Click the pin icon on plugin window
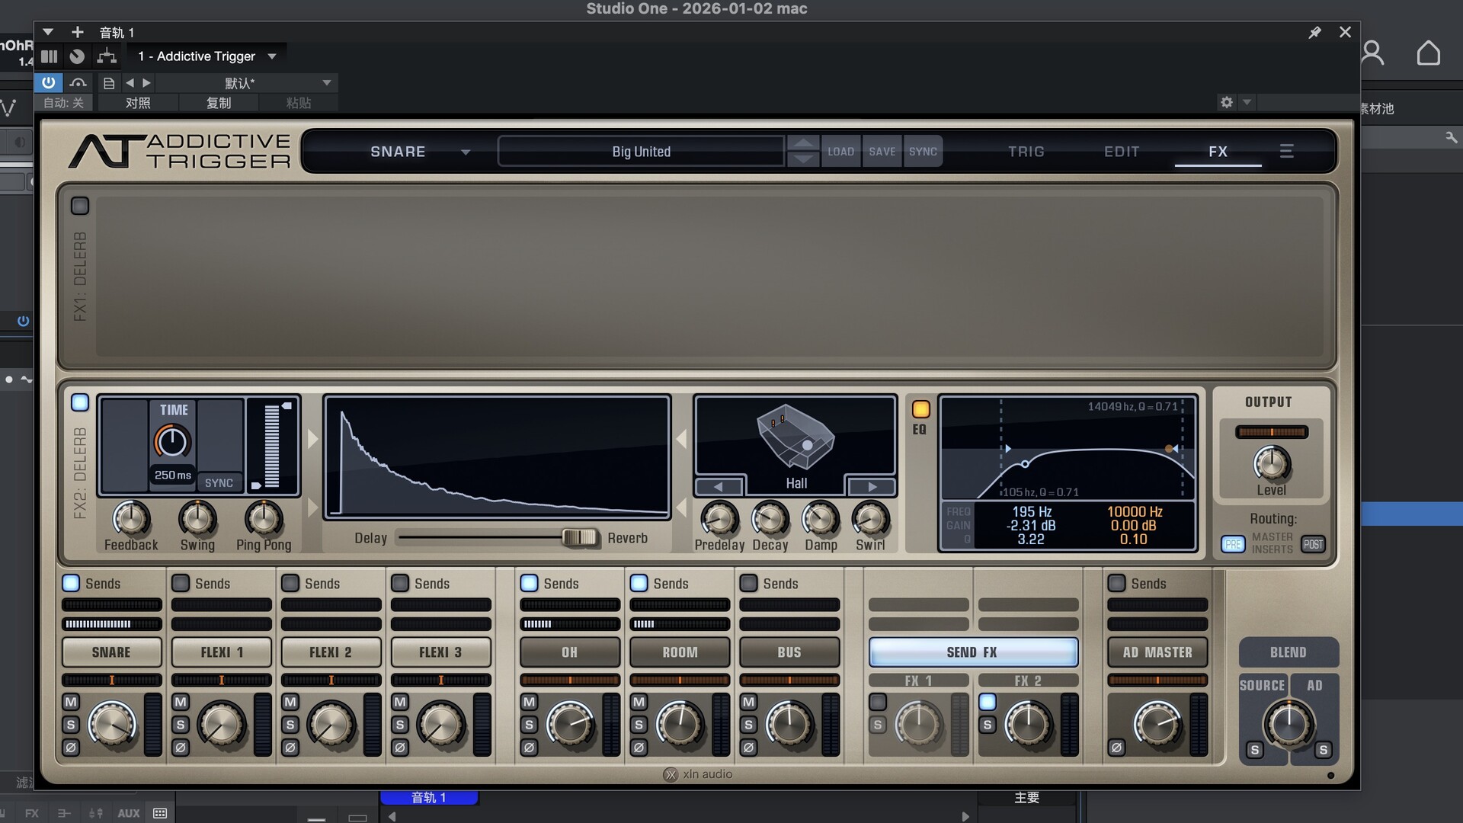The height and width of the screenshot is (823, 1463). [1314, 32]
